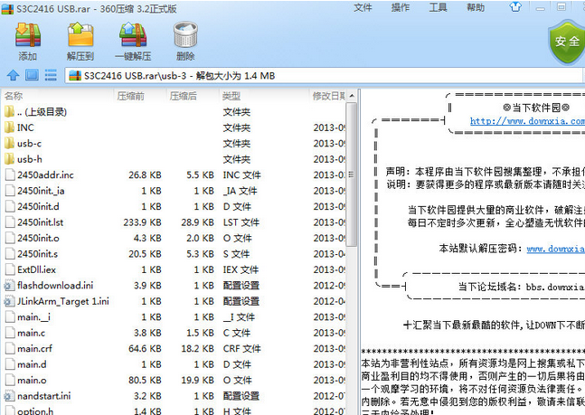Click the flashdownload.ini file icon
The image size is (585, 415).
click(9, 286)
